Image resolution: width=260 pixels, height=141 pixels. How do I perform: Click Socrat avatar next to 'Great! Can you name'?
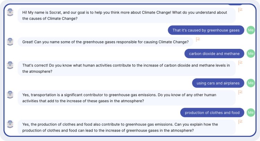click(x=10, y=42)
